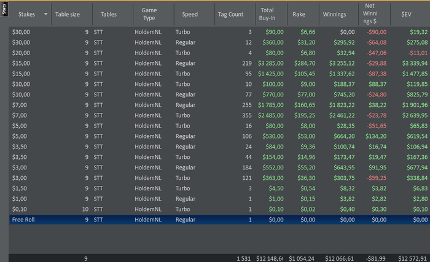Select the $1,50 stakes row
The width and height of the screenshot is (430, 262).
click(x=219, y=188)
